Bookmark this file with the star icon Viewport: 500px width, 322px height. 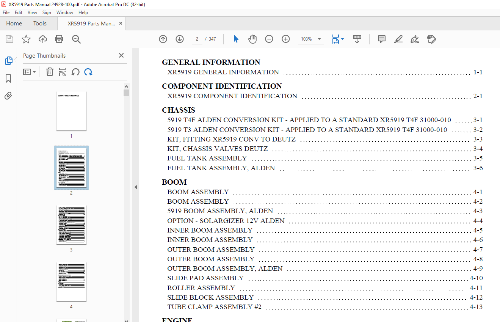26,39
